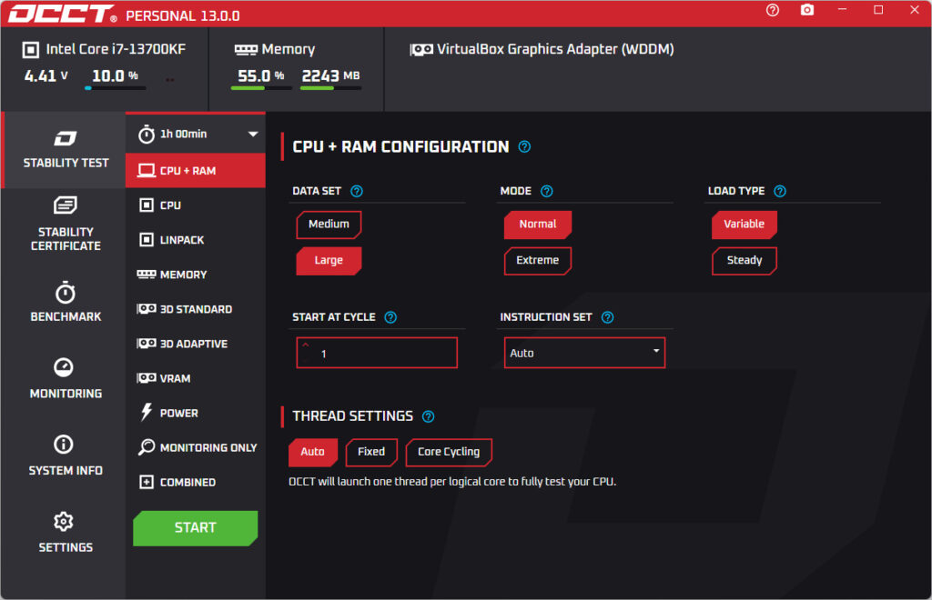Image resolution: width=932 pixels, height=600 pixels.
Task: Choose the Linpack test
Action: (196, 240)
